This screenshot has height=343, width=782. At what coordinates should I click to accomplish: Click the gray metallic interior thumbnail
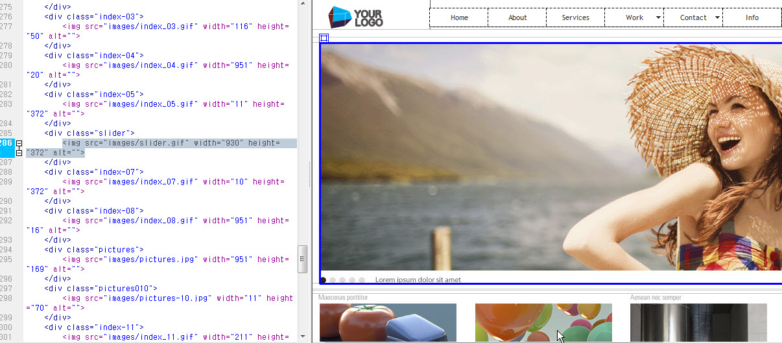698,322
